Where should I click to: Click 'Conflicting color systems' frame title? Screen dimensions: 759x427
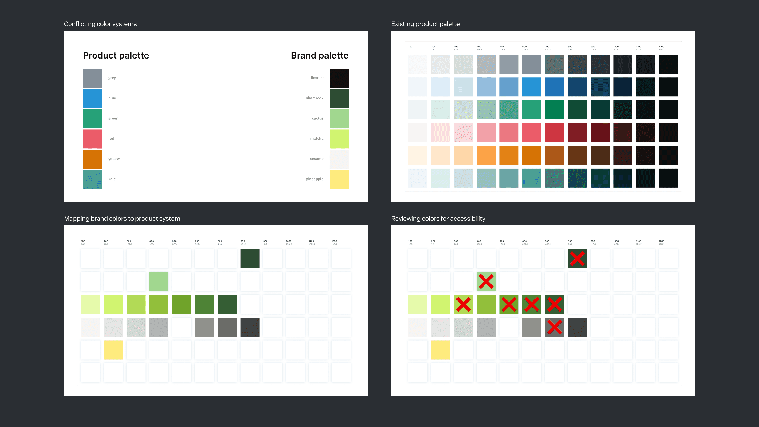click(x=100, y=24)
